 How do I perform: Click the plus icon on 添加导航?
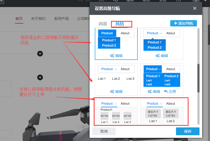pyautogui.click(x=175, y=23)
